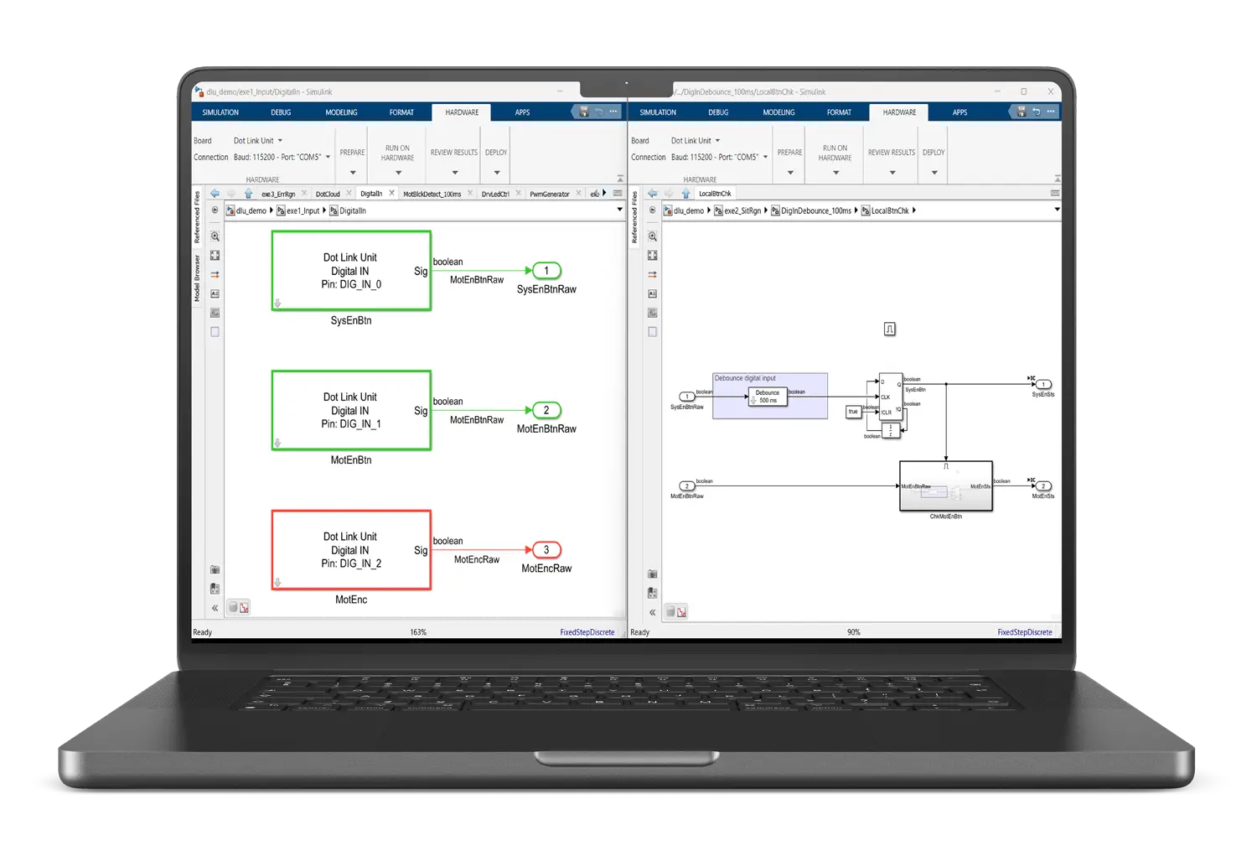Screen dimensions: 1257x867
Task: Open Connection Baud 115200 dropdown in right window
Action: [x=719, y=157]
